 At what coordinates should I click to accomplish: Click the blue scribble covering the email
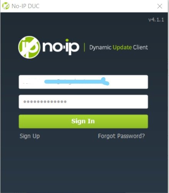[x=77, y=82]
